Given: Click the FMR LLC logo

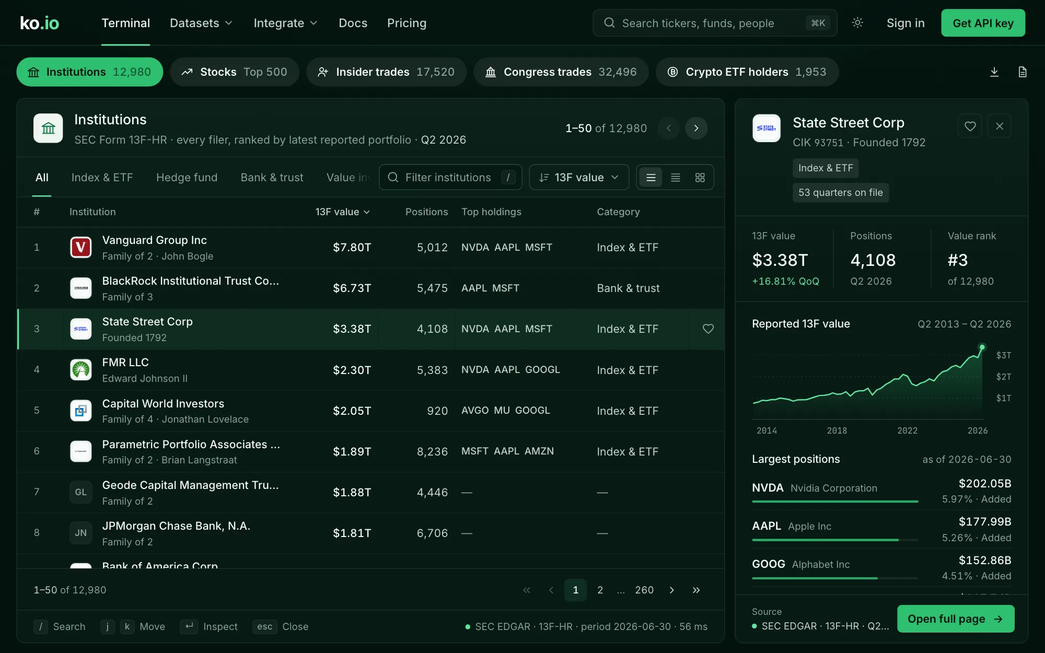Looking at the screenshot, I should click(81, 370).
